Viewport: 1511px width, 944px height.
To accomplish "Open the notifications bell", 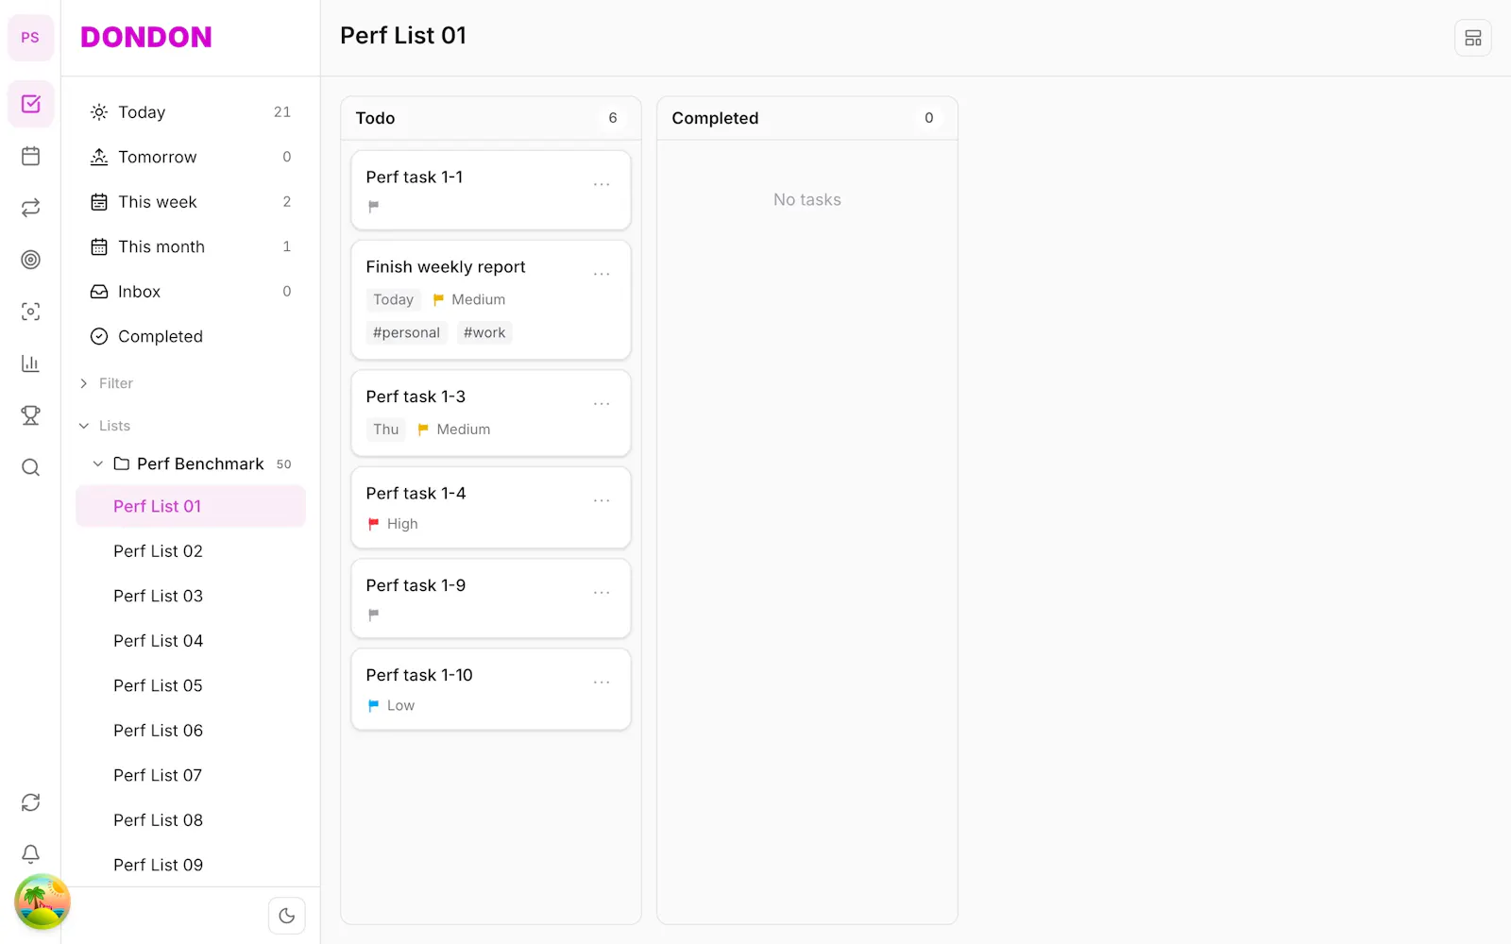I will point(30,854).
